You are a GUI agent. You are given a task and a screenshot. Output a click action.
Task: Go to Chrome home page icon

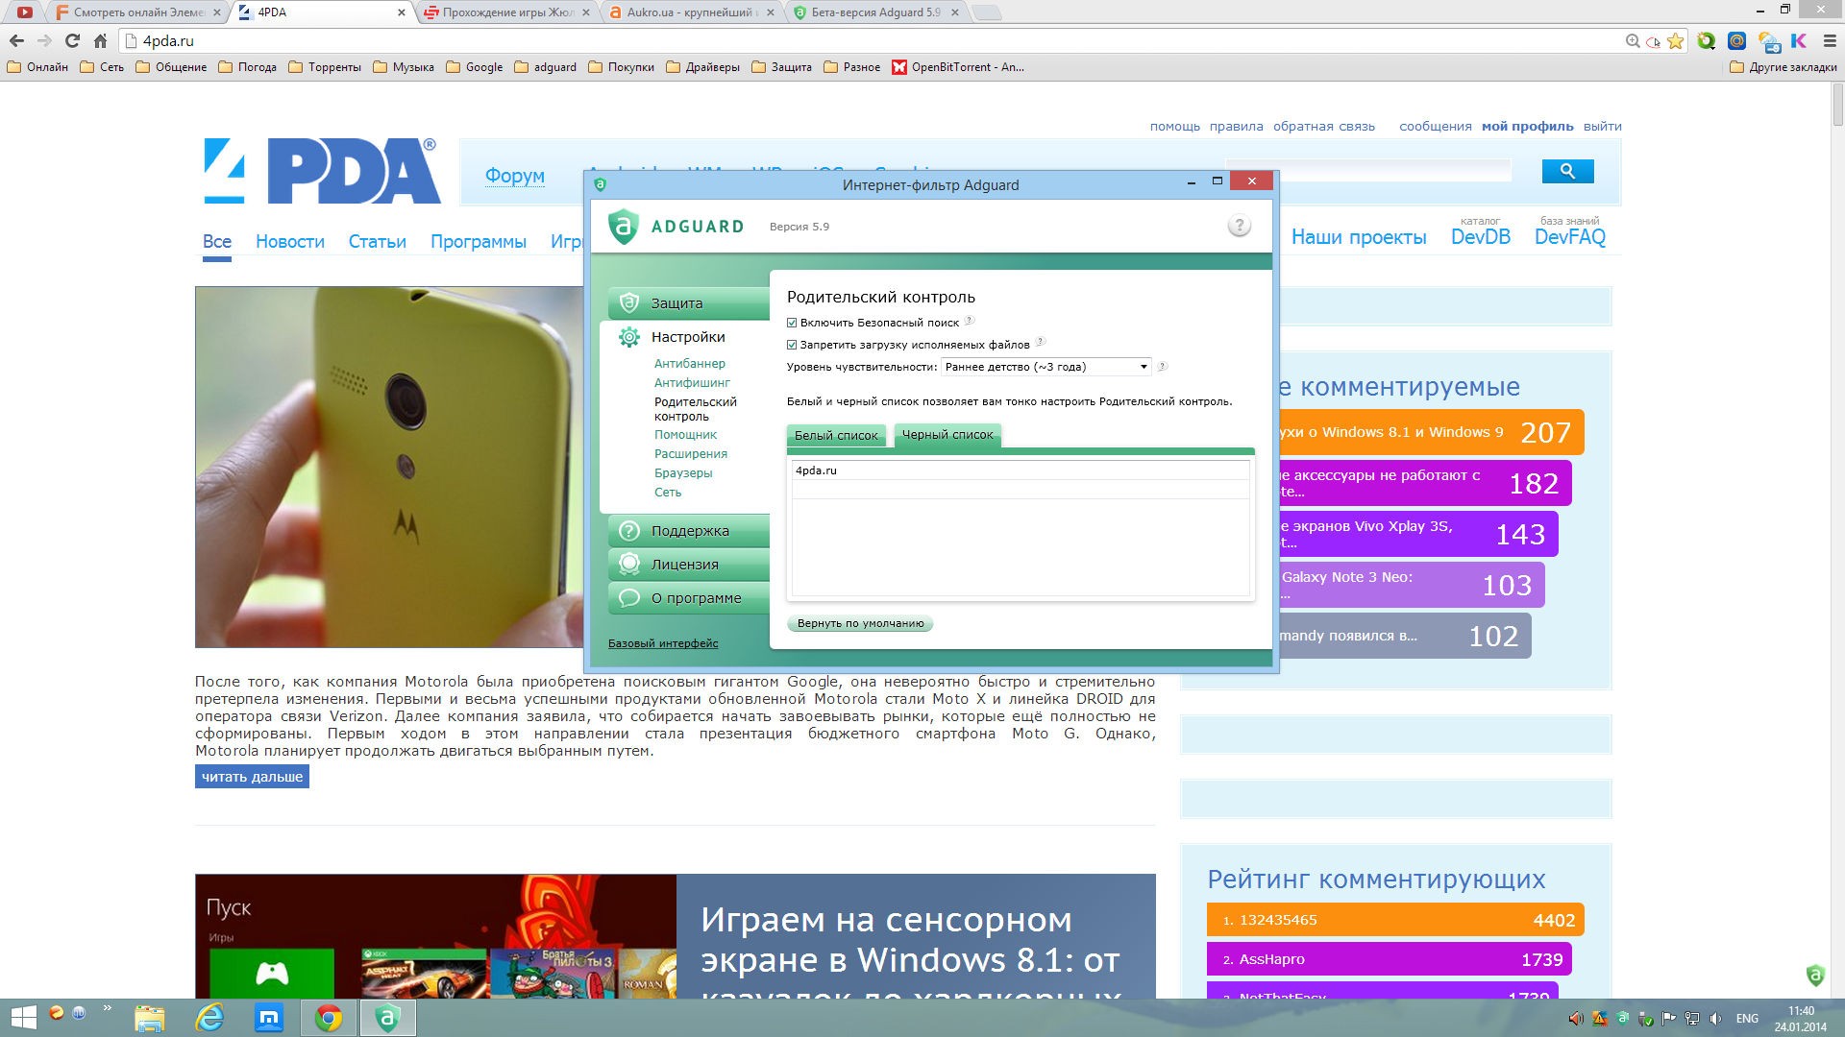tap(100, 41)
